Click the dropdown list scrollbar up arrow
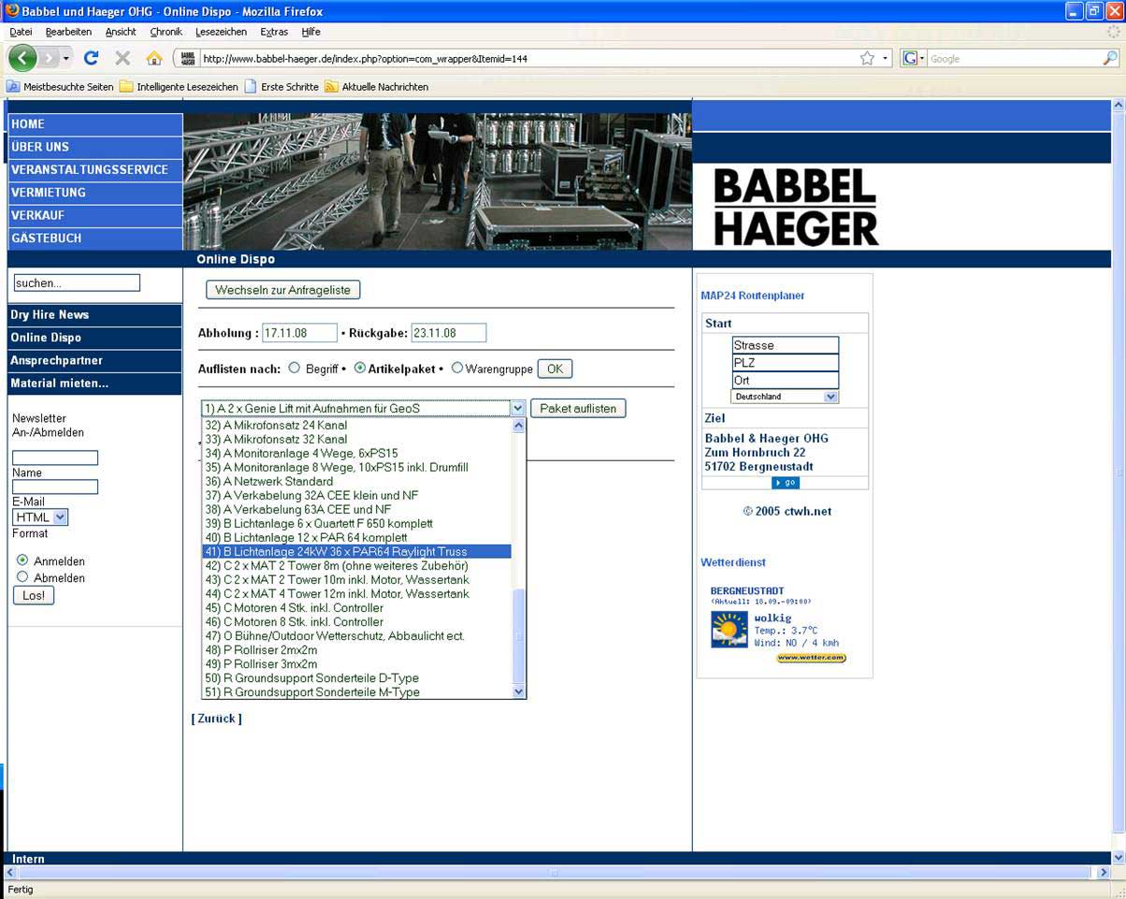Screen dimensions: 1126x899 point(520,425)
